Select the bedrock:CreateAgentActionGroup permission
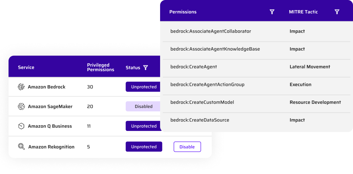The width and height of the screenshot is (353, 174). coord(207,85)
